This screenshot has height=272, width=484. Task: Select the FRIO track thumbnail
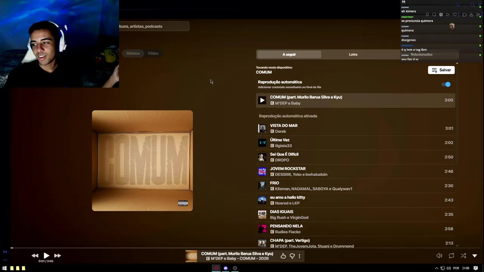click(262, 186)
